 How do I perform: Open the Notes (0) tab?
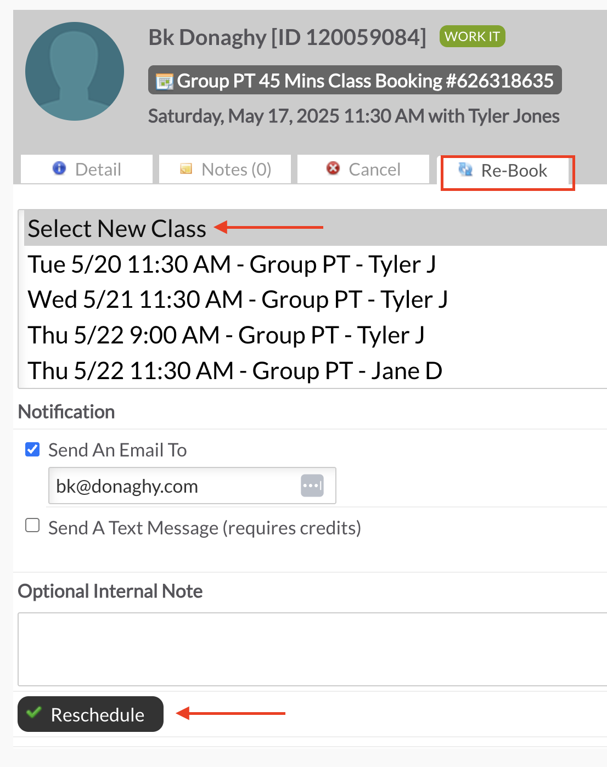tap(225, 170)
